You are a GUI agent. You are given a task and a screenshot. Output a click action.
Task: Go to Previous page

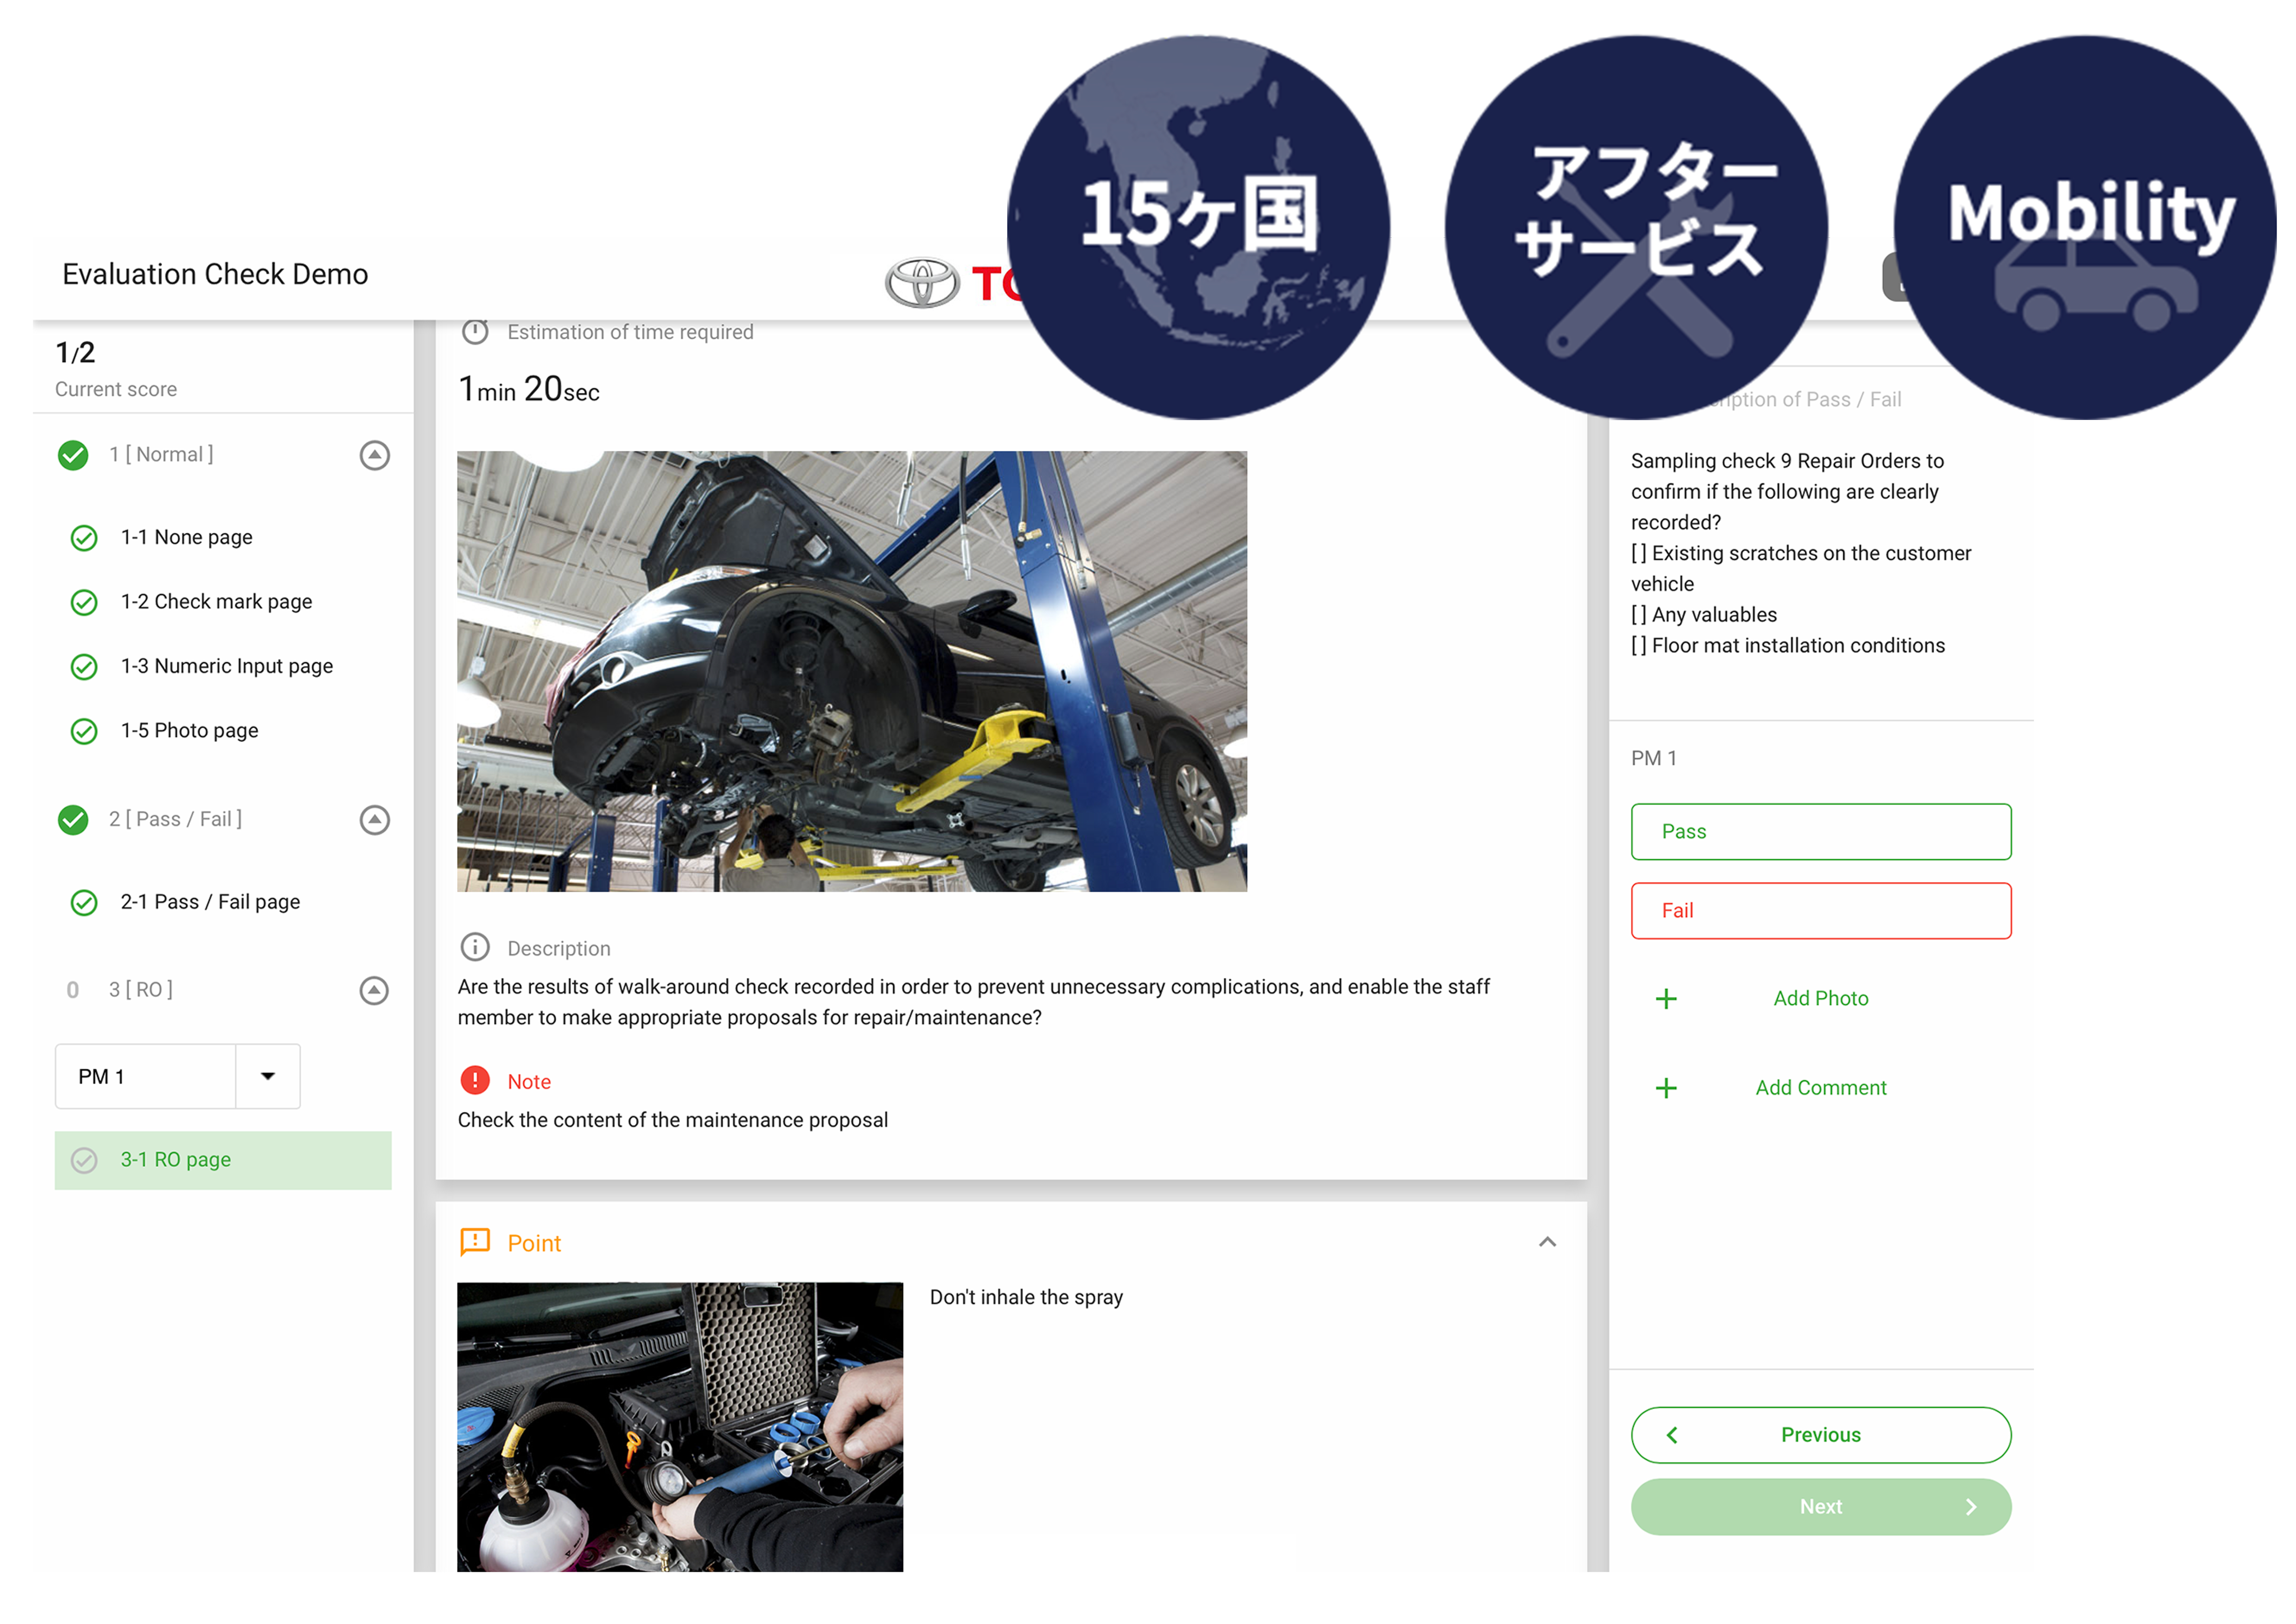click(1821, 1435)
